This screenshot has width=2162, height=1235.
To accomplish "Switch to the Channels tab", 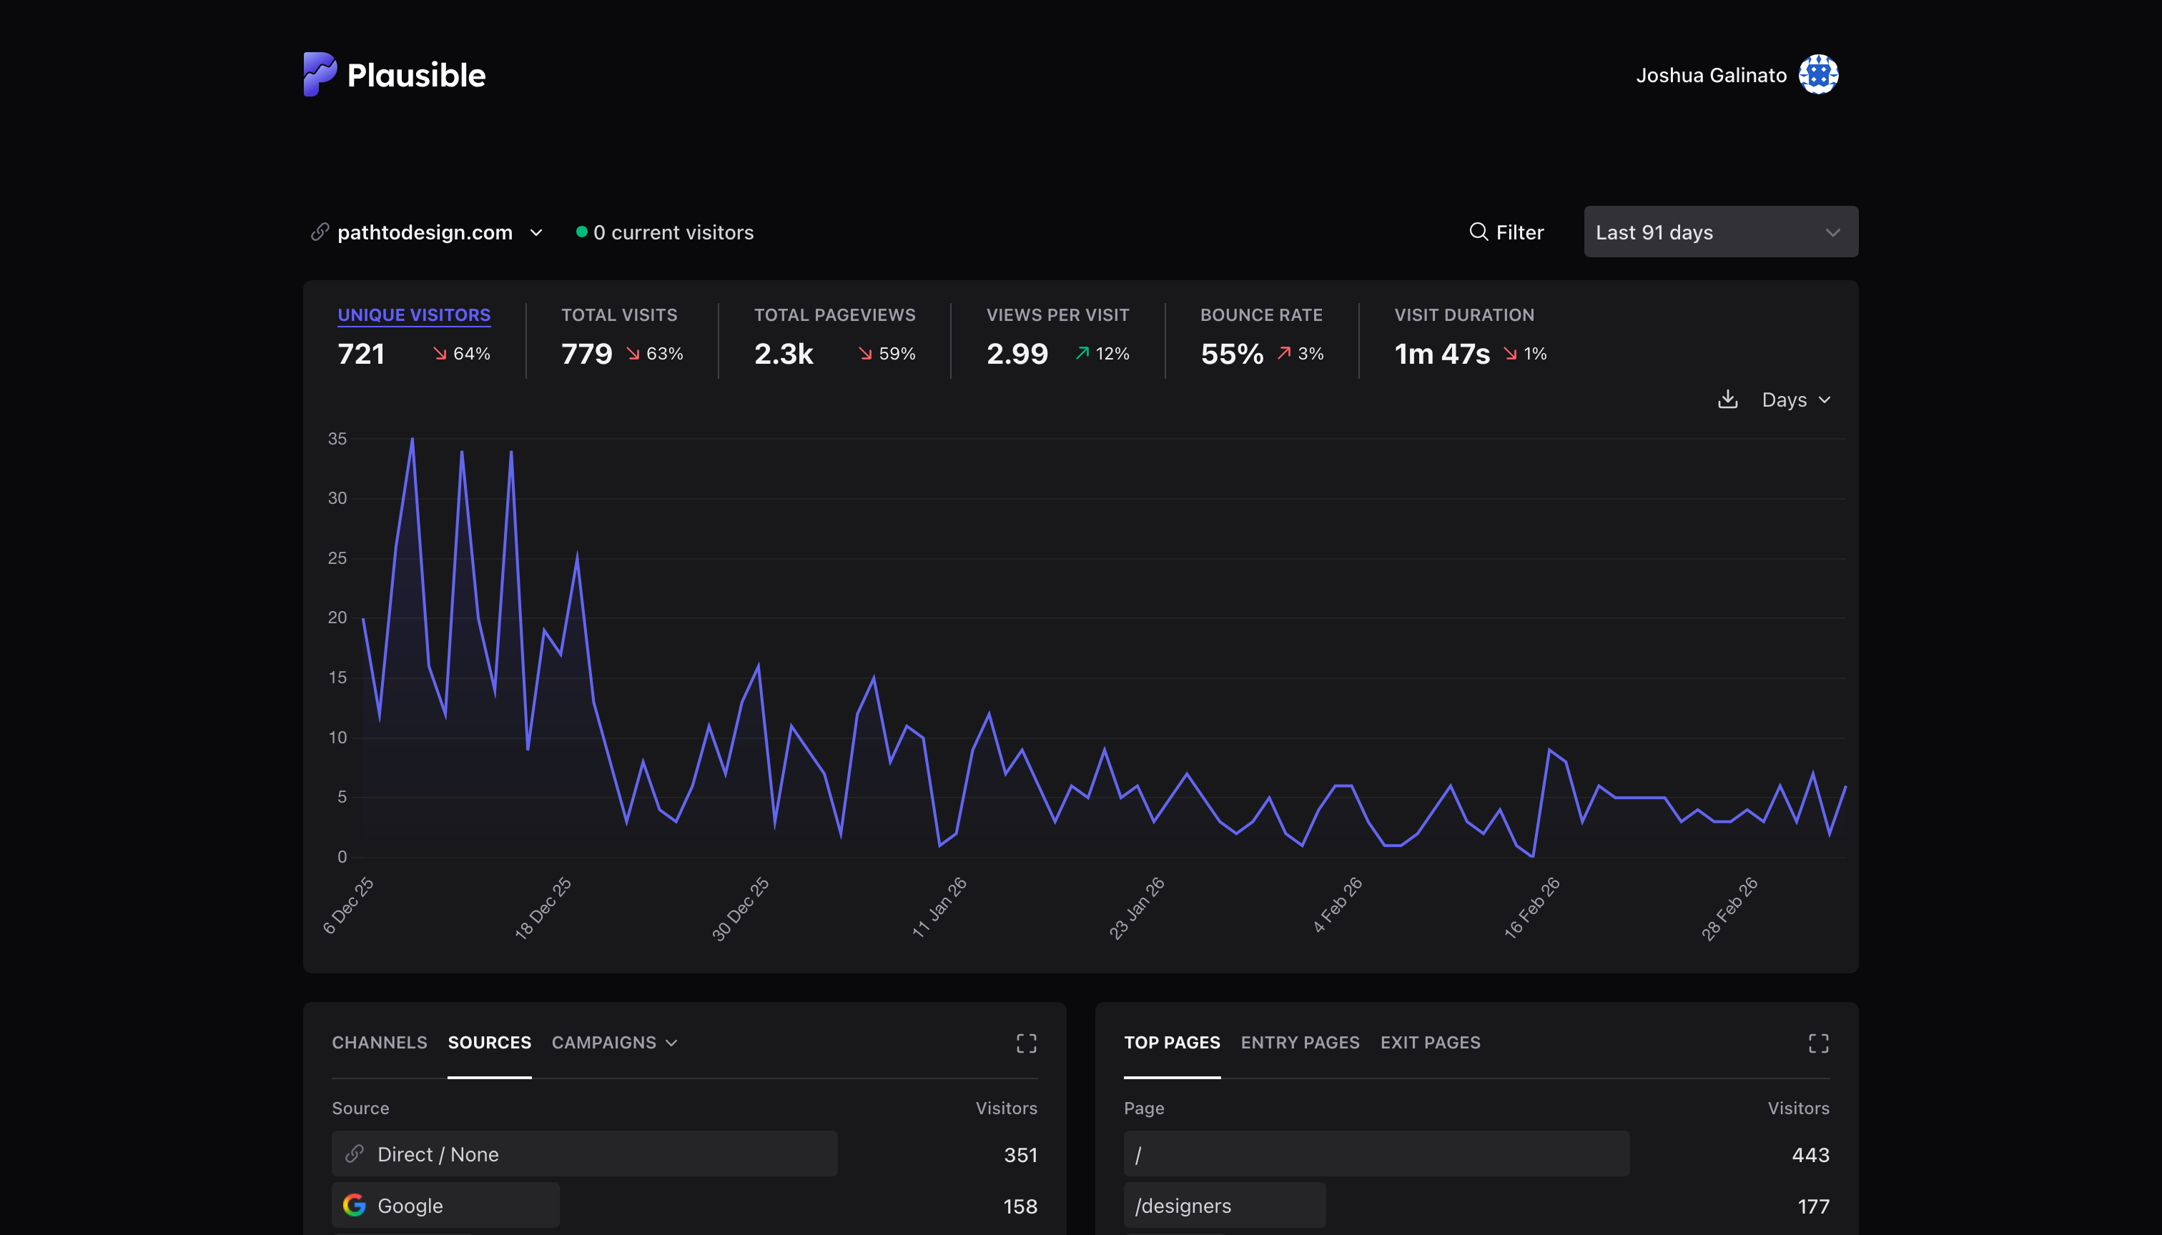I will [x=380, y=1043].
